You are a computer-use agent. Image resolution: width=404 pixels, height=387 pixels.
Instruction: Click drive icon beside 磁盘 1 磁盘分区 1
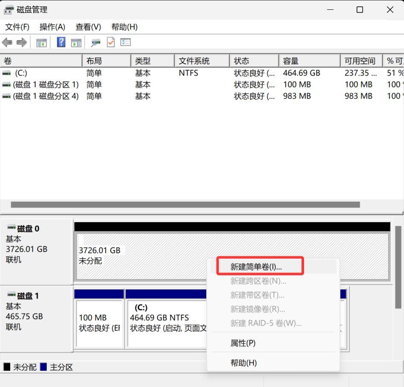[6, 85]
